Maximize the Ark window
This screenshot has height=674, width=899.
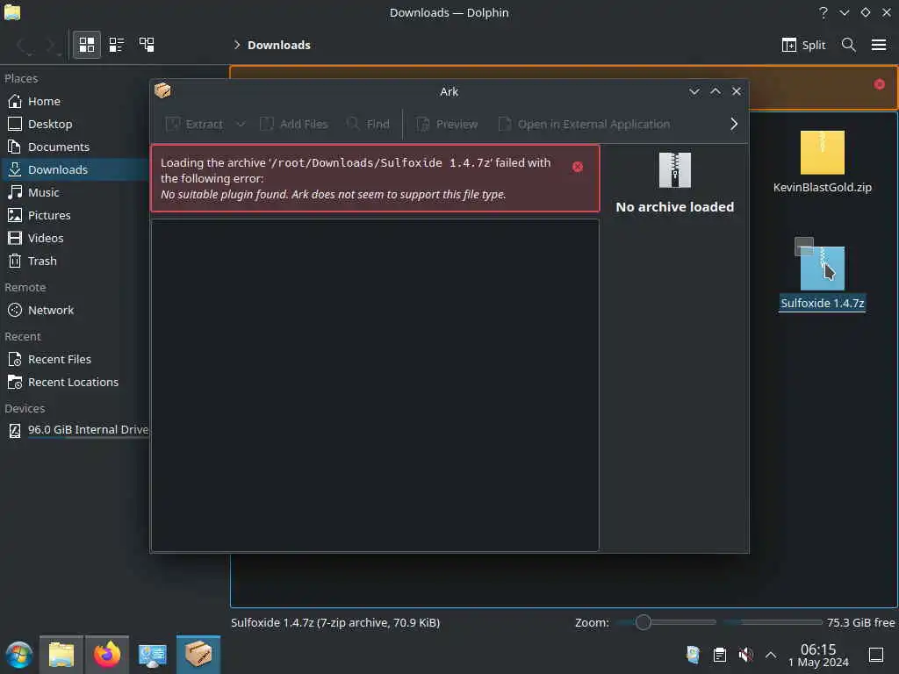click(x=716, y=91)
